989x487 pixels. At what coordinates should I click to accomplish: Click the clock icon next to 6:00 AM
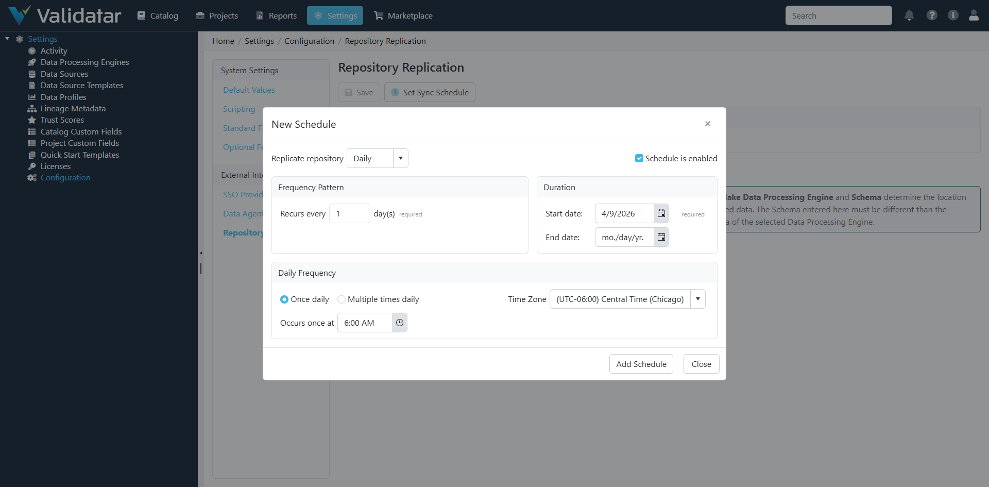tap(400, 323)
